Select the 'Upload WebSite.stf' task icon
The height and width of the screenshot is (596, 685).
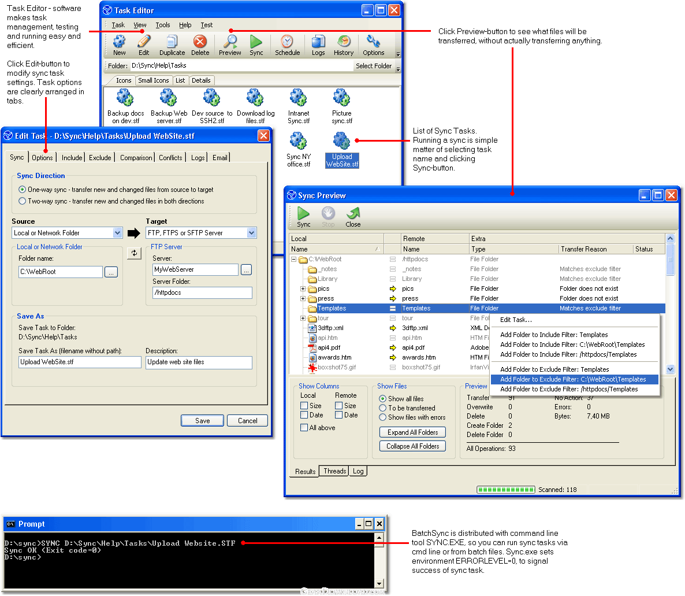pos(341,149)
